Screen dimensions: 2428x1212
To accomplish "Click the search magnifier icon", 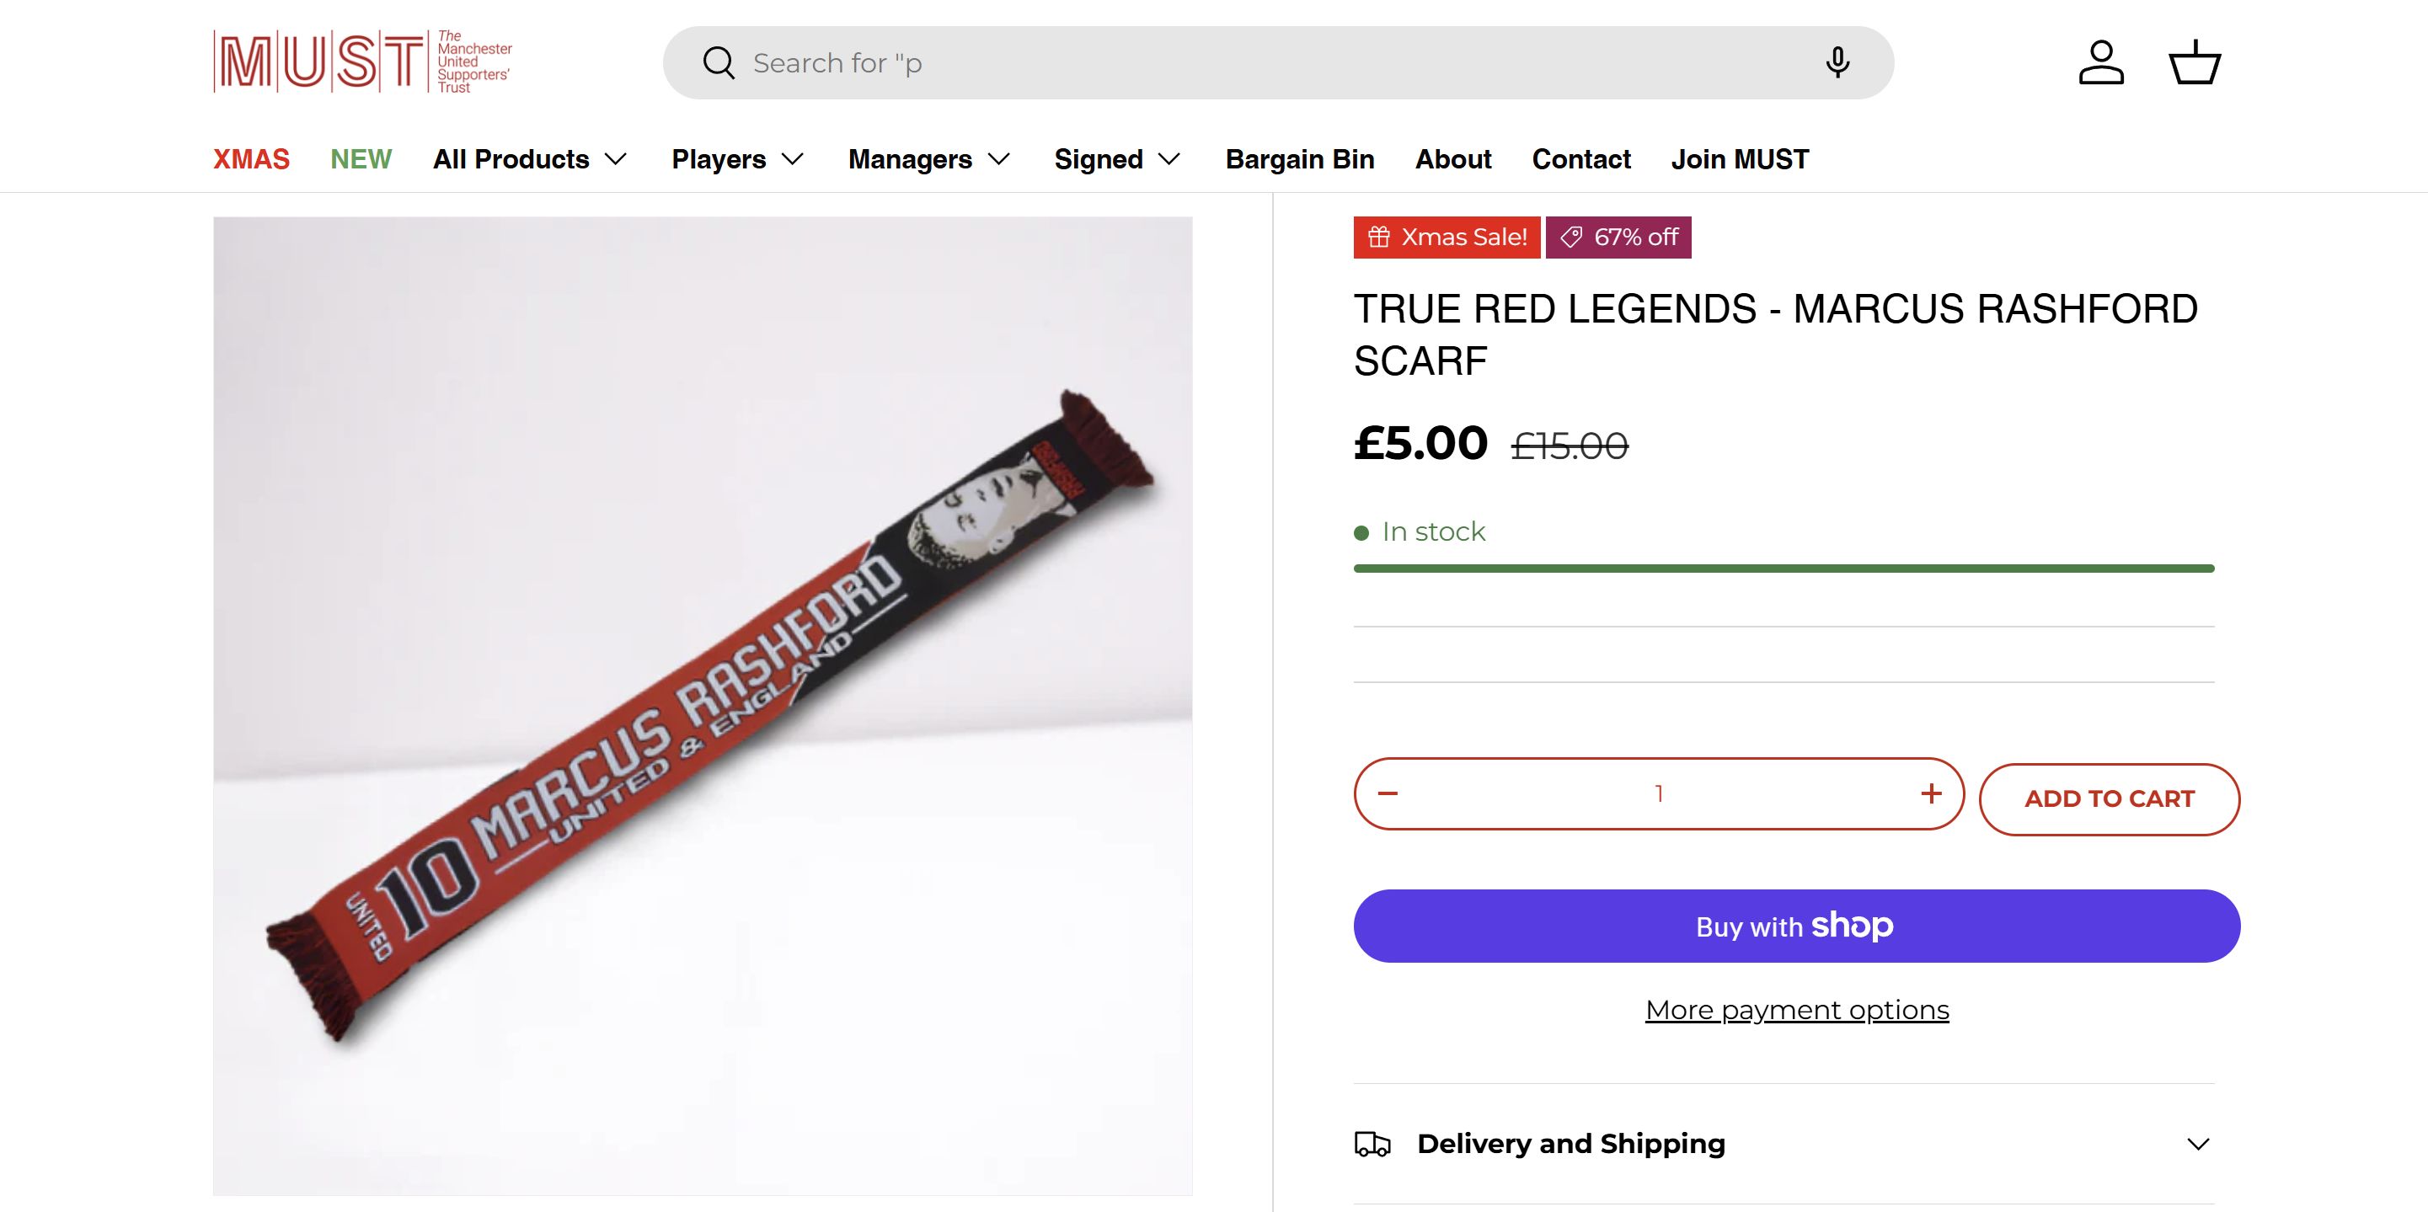I will pyautogui.click(x=719, y=63).
